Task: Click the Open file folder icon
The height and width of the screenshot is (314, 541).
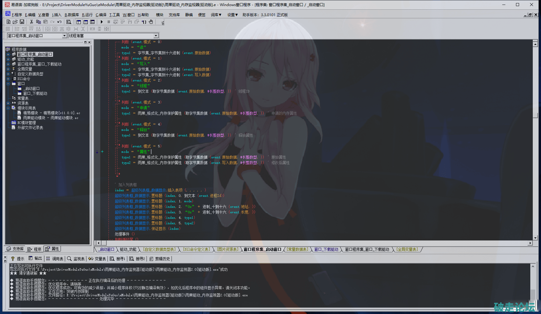Action: [x=15, y=22]
